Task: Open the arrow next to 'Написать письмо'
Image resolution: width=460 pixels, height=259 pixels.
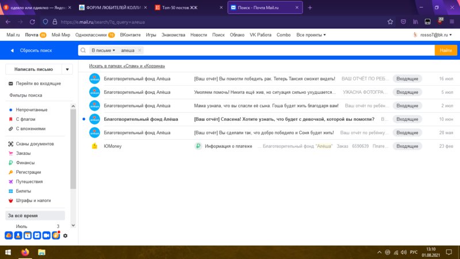Action: pyautogui.click(x=67, y=69)
